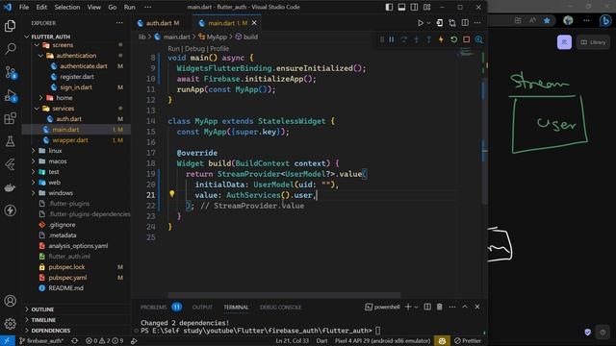The width and height of the screenshot is (616, 346).
Task: Expand the DEPENDENCIES section
Action: [51, 331]
